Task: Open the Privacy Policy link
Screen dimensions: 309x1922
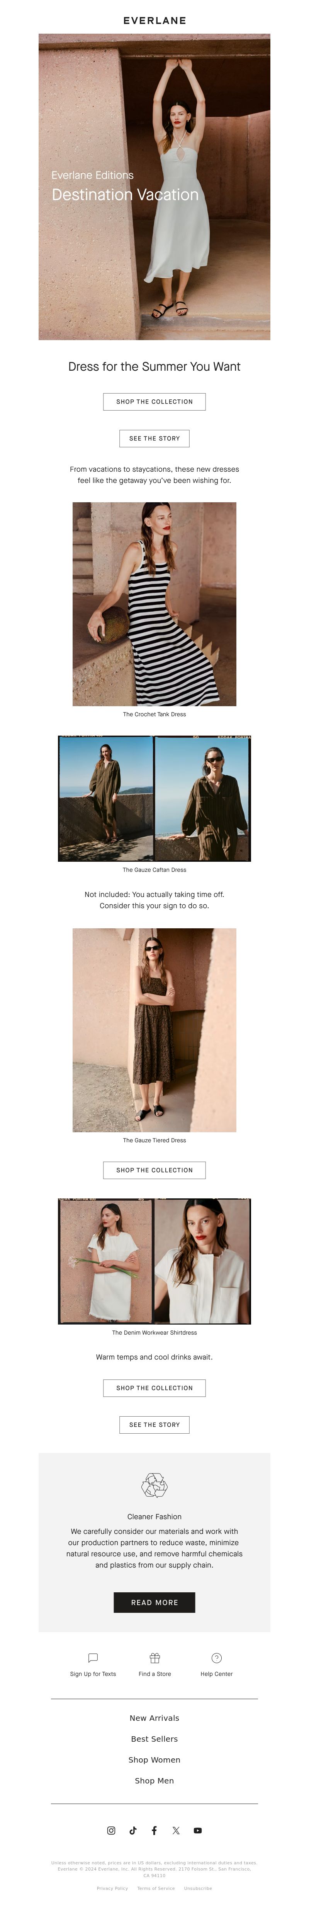Action: pos(112,1888)
